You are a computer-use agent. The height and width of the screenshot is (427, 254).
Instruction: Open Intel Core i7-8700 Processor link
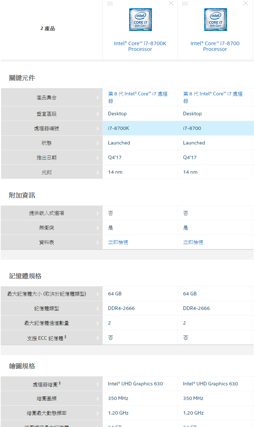215,46
